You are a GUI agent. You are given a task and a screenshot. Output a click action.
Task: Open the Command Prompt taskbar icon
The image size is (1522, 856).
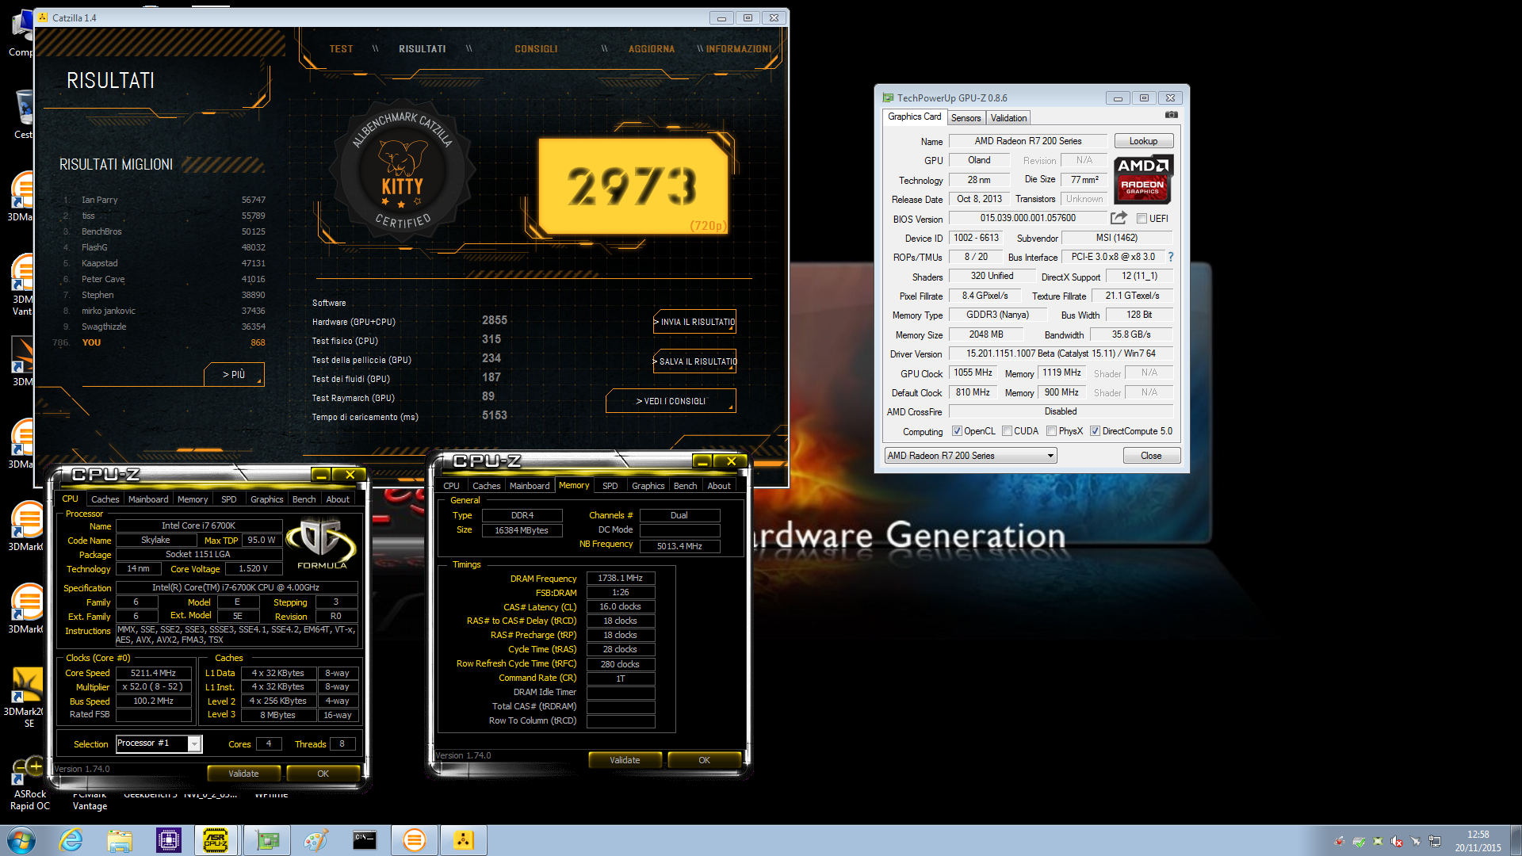point(365,840)
